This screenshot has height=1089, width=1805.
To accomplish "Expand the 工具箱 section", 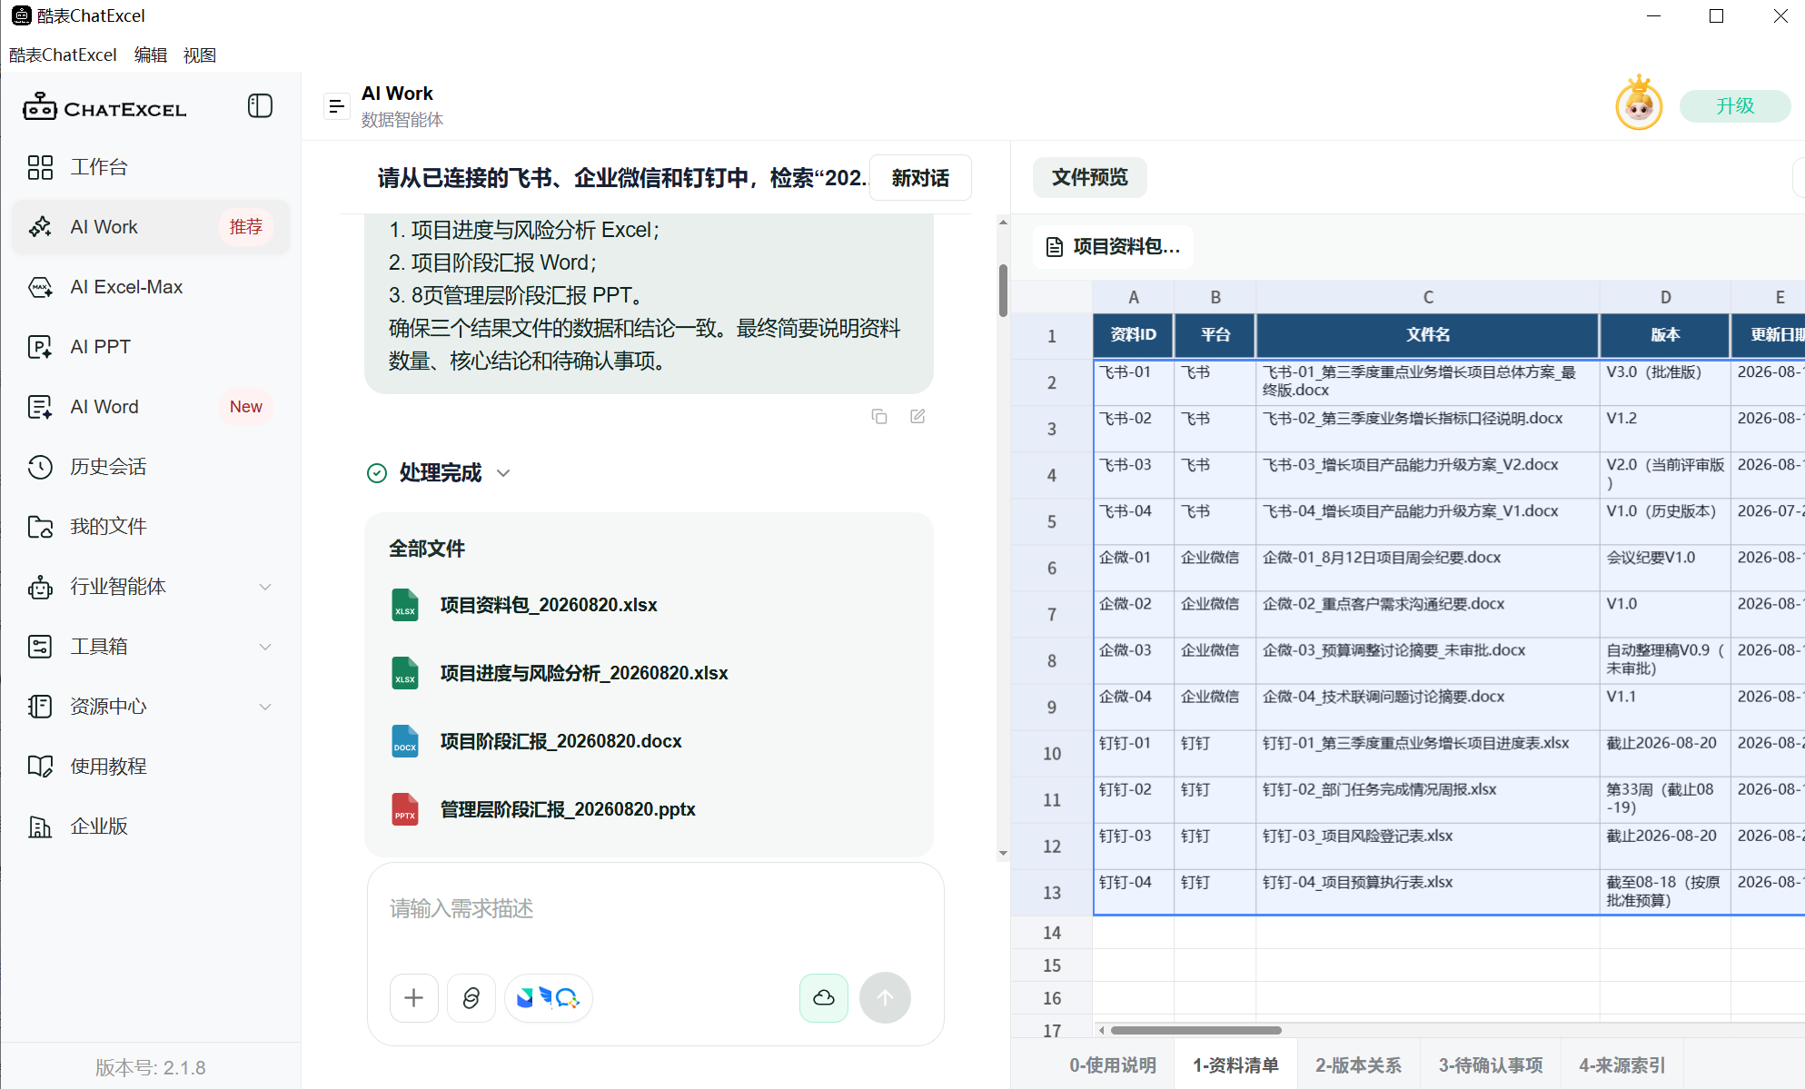I will [x=265, y=647].
